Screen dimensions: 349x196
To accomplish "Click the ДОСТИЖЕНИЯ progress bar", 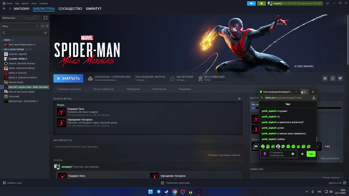I will (x=218, y=80).
